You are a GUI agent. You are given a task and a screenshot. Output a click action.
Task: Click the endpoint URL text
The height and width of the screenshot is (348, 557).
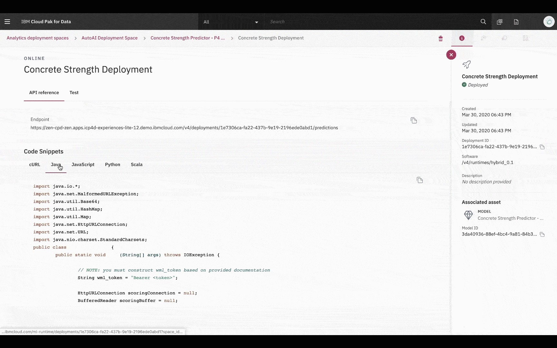[184, 128]
